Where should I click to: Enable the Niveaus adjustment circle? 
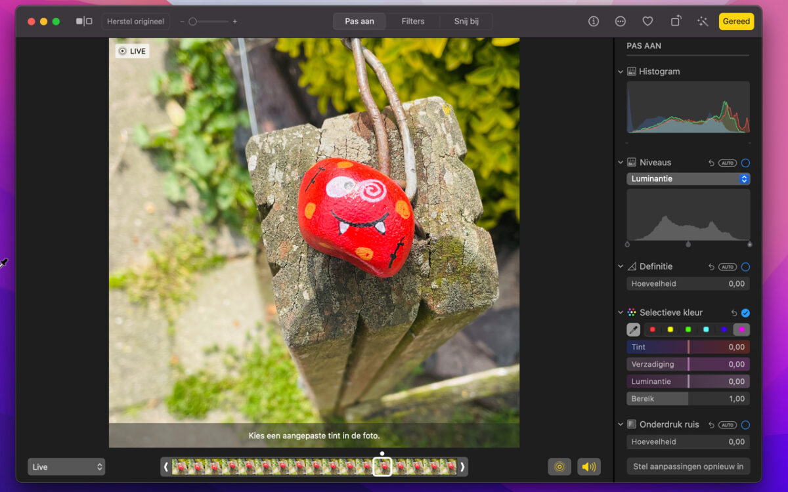click(745, 163)
